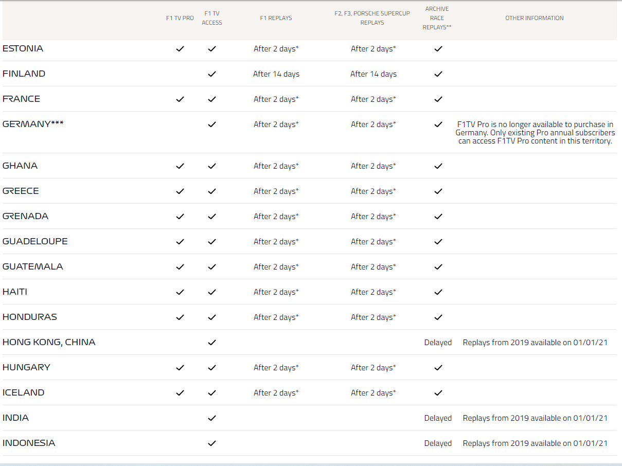Click Finland's F1 Replays 'After 14 days' text
Screen dimensions: 622x466
[x=276, y=74]
